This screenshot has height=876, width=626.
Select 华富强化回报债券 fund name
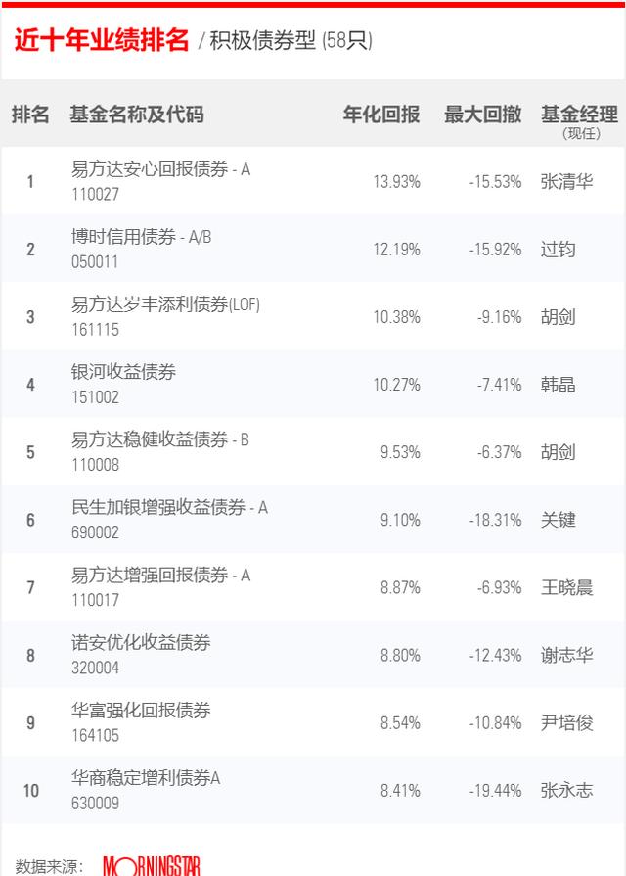(x=141, y=710)
